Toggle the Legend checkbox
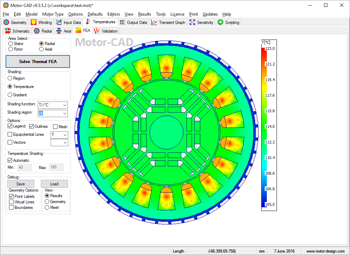The width and height of the screenshot is (350, 255). click(10, 126)
